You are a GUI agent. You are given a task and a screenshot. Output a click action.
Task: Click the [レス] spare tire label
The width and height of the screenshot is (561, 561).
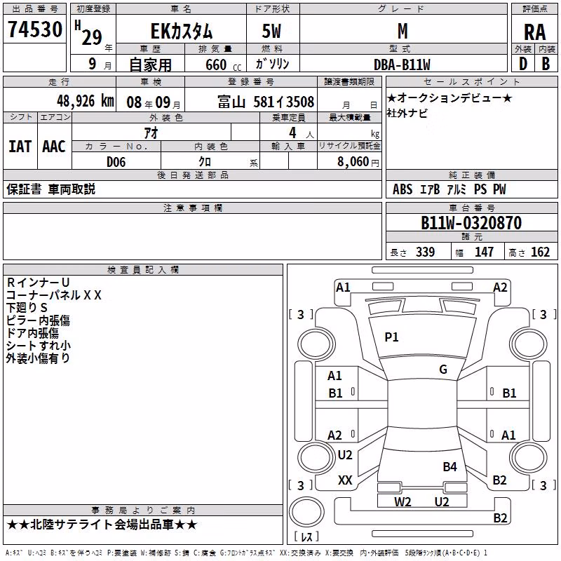click(306, 536)
